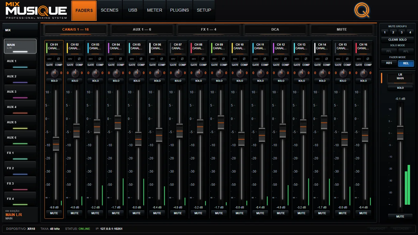This screenshot has height=235, width=418.
Task: Select the AUX 3 mix
Action: (x=20, y=92)
